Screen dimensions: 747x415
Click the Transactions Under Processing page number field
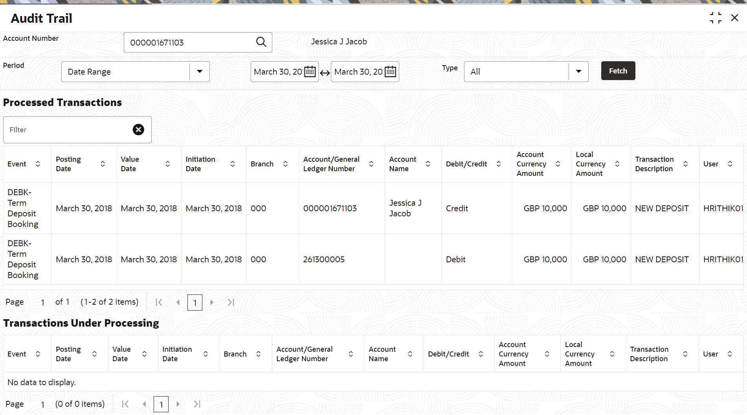click(x=42, y=404)
